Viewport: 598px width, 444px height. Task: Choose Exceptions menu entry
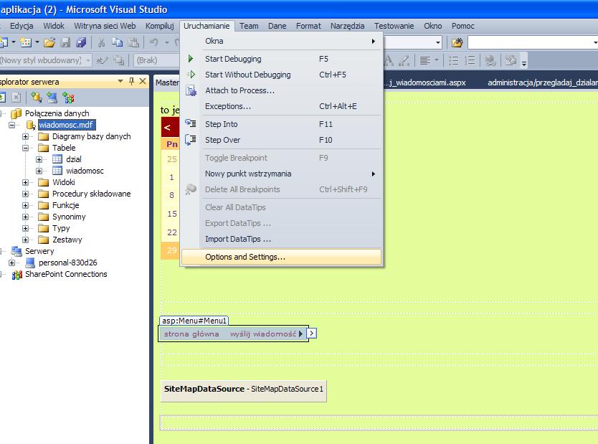[x=281, y=106]
